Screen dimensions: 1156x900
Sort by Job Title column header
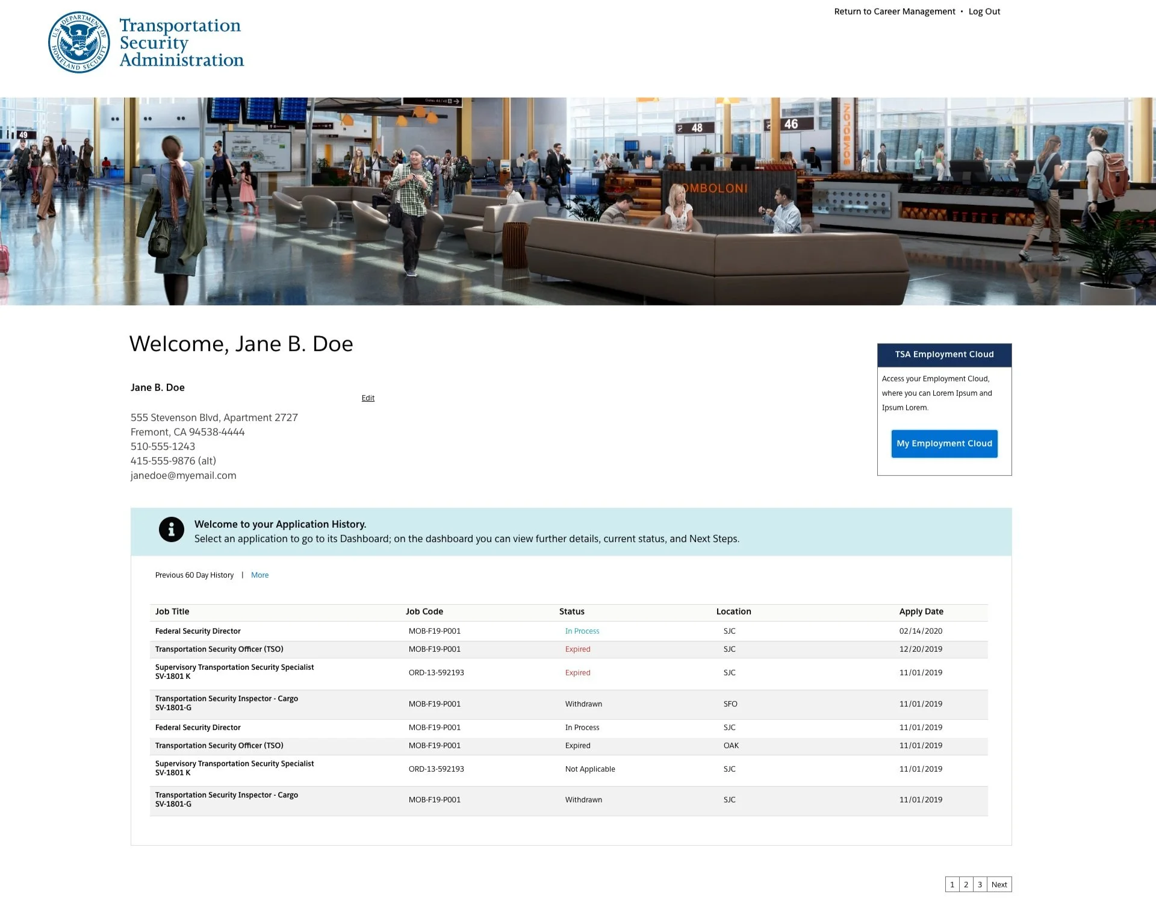(x=172, y=611)
